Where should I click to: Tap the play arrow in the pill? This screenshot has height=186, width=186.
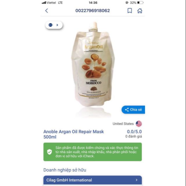pyautogui.click(x=58, y=25)
